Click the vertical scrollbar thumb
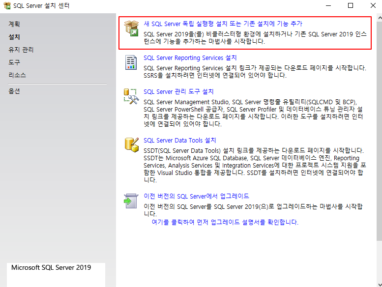 [x=380, y=130]
